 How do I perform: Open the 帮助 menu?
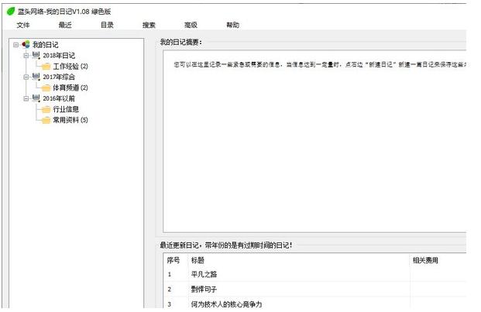232,25
